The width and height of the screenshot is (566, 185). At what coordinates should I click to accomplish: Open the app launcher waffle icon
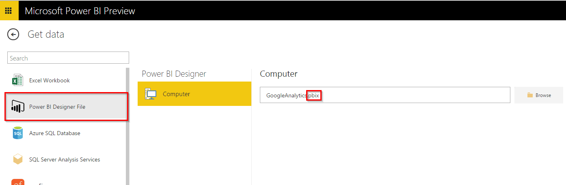coord(9,11)
